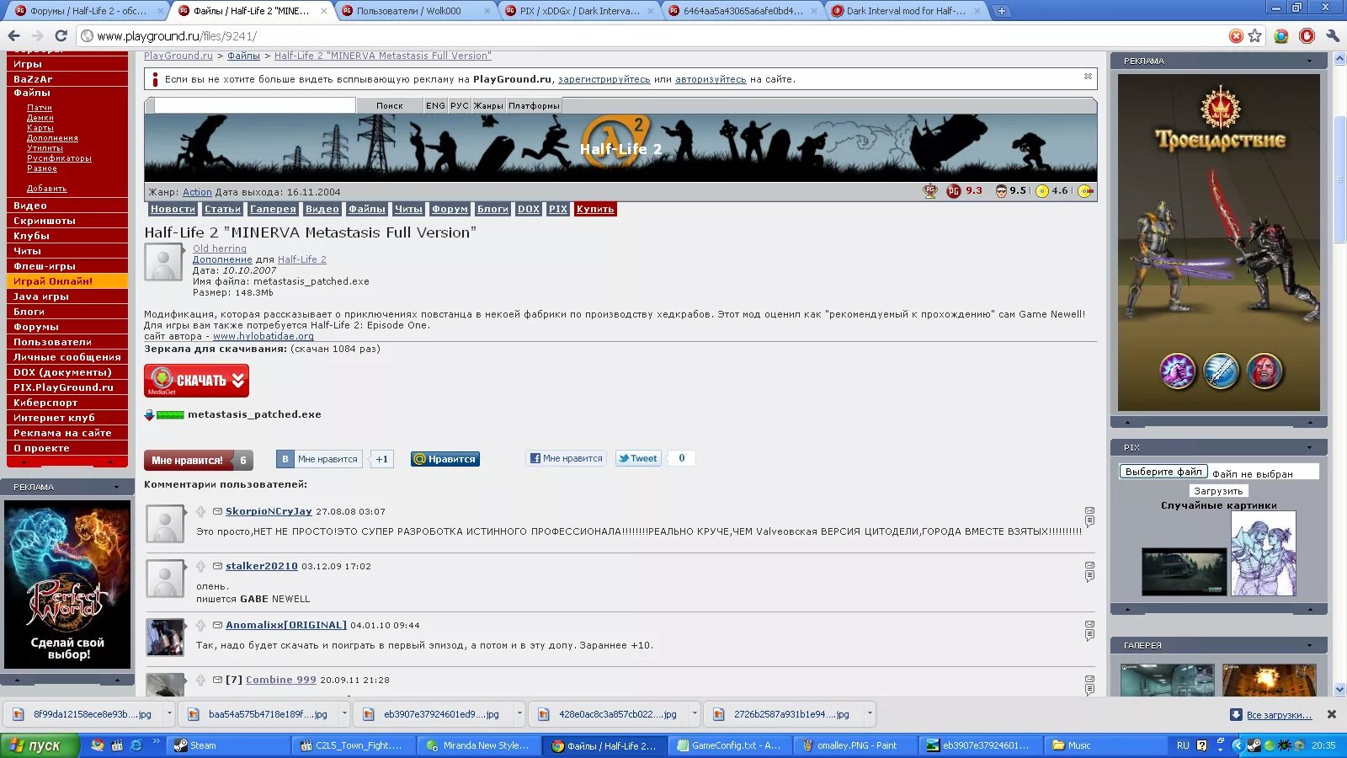Bookmark this page with the star icon
This screenshot has height=758, width=1347.
[1255, 35]
